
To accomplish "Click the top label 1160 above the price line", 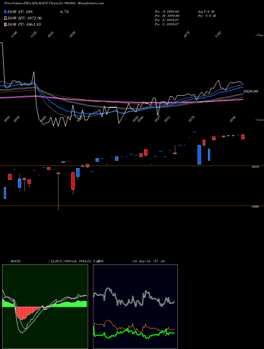I will pyautogui.click(x=14, y=35).
